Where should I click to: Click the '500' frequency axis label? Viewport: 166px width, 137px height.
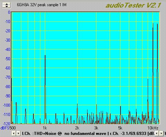click(x=12, y=128)
